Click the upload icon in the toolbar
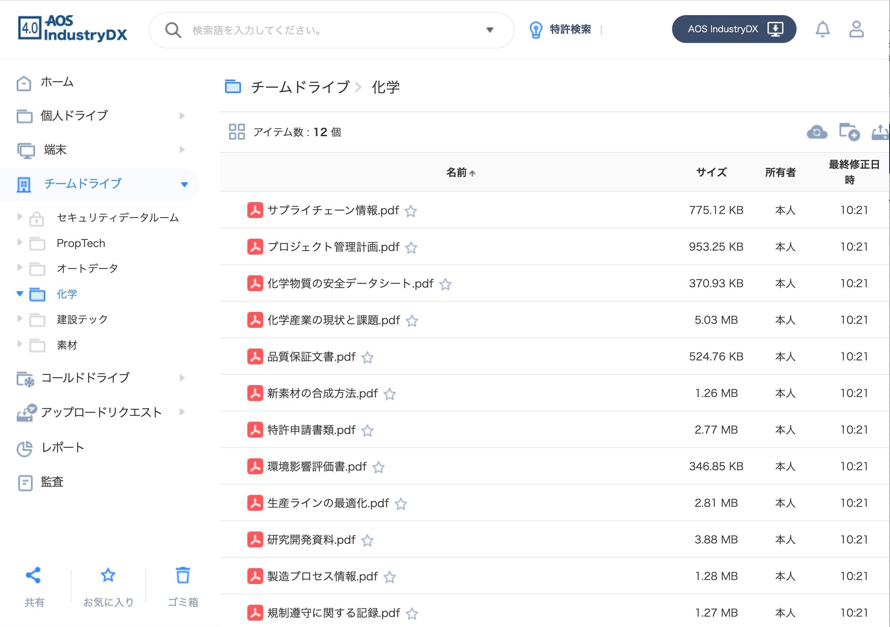Screen dimensions: 890x627 880,132
